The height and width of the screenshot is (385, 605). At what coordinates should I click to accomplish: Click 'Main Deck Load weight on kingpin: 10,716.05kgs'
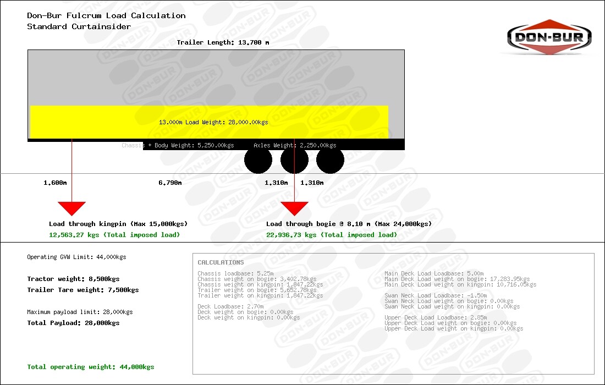(460, 284)
